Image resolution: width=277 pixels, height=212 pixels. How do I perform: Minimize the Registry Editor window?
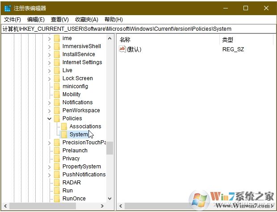(226, 8)
